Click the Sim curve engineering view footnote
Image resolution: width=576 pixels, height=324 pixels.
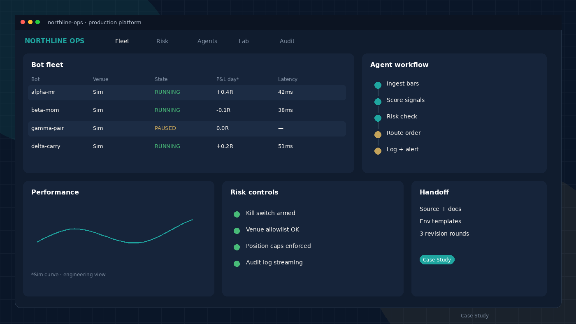pos(68,275)
